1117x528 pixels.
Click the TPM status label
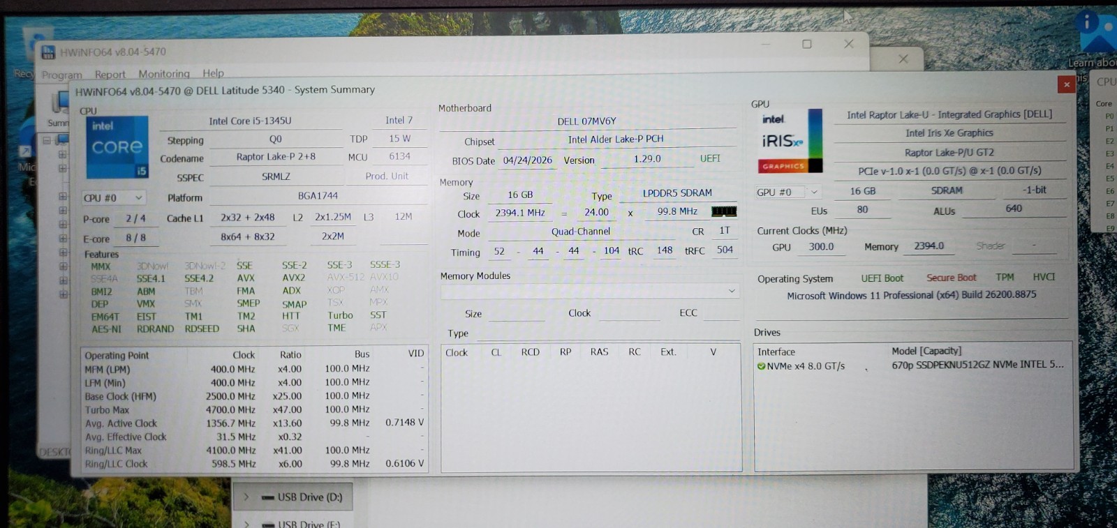pos(1005,277)
